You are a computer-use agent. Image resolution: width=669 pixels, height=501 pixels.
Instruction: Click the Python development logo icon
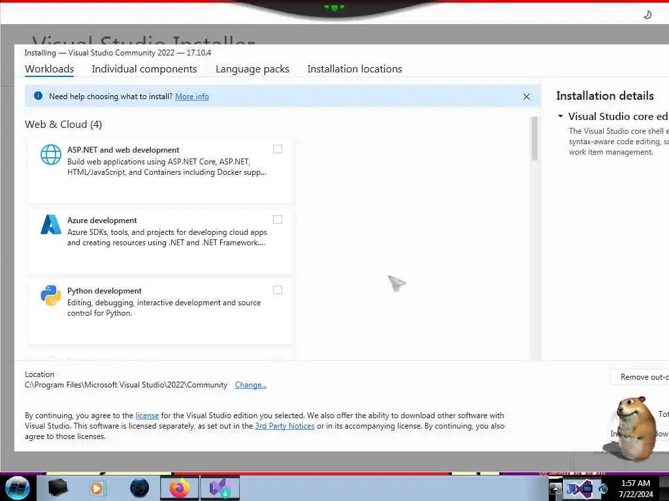[51, 296]
